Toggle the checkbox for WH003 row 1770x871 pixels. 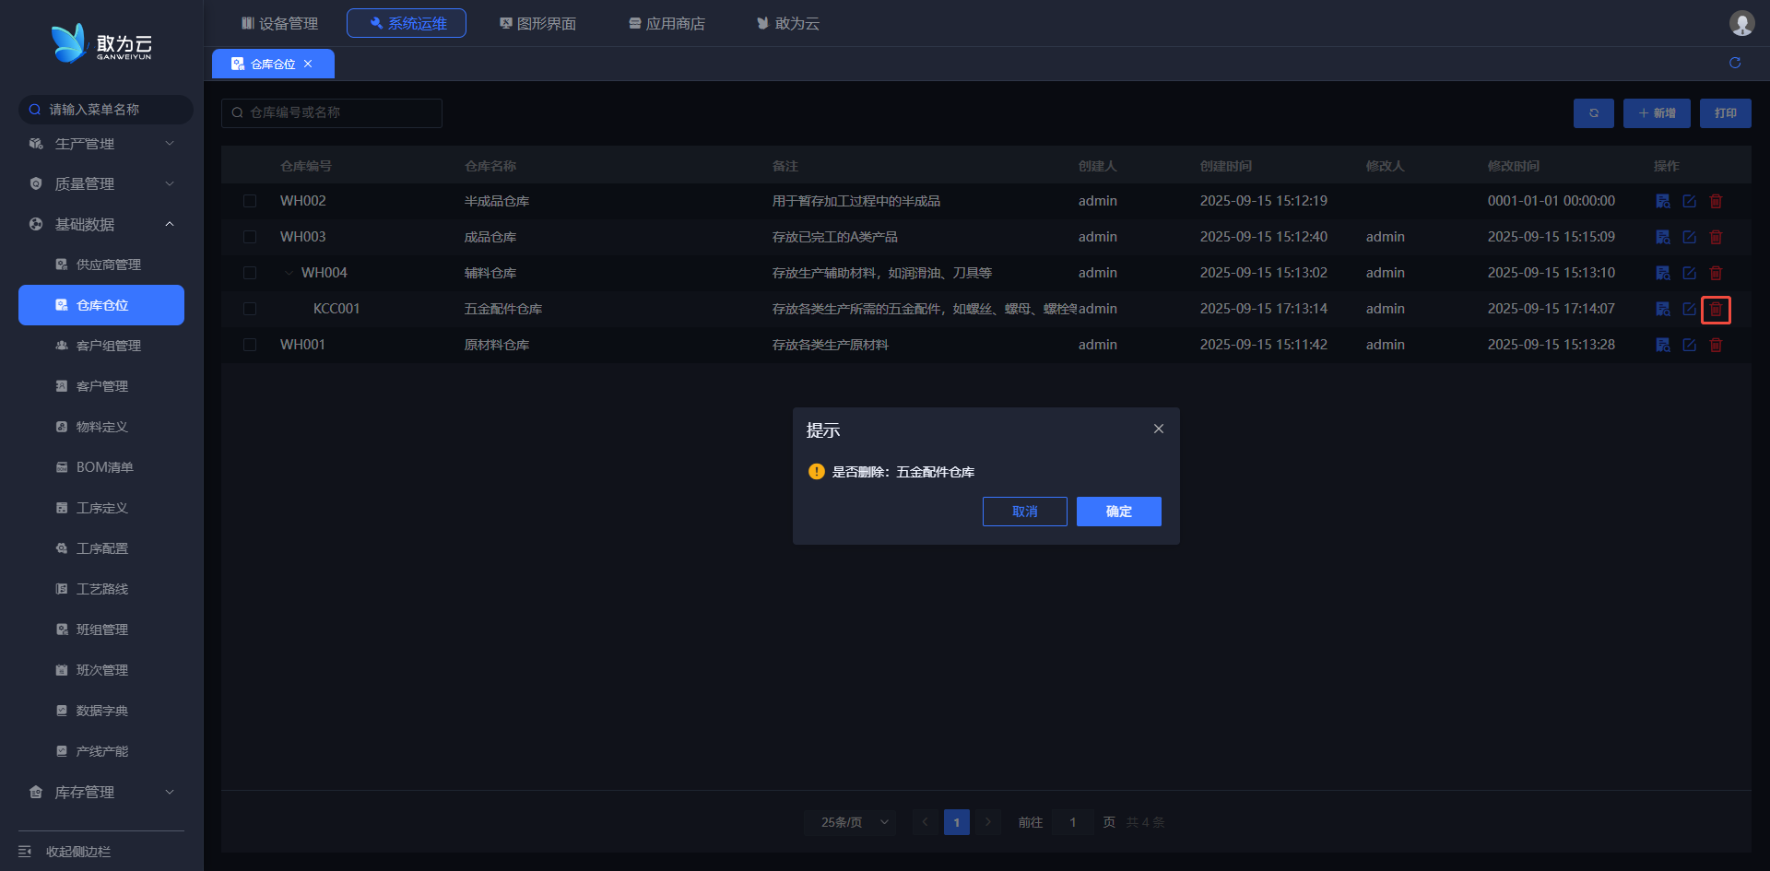[250, 237]
